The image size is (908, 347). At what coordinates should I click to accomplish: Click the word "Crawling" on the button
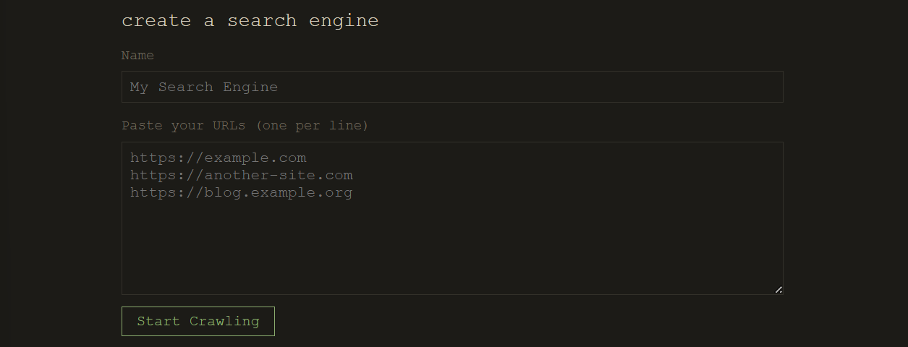tap(224, 321)
